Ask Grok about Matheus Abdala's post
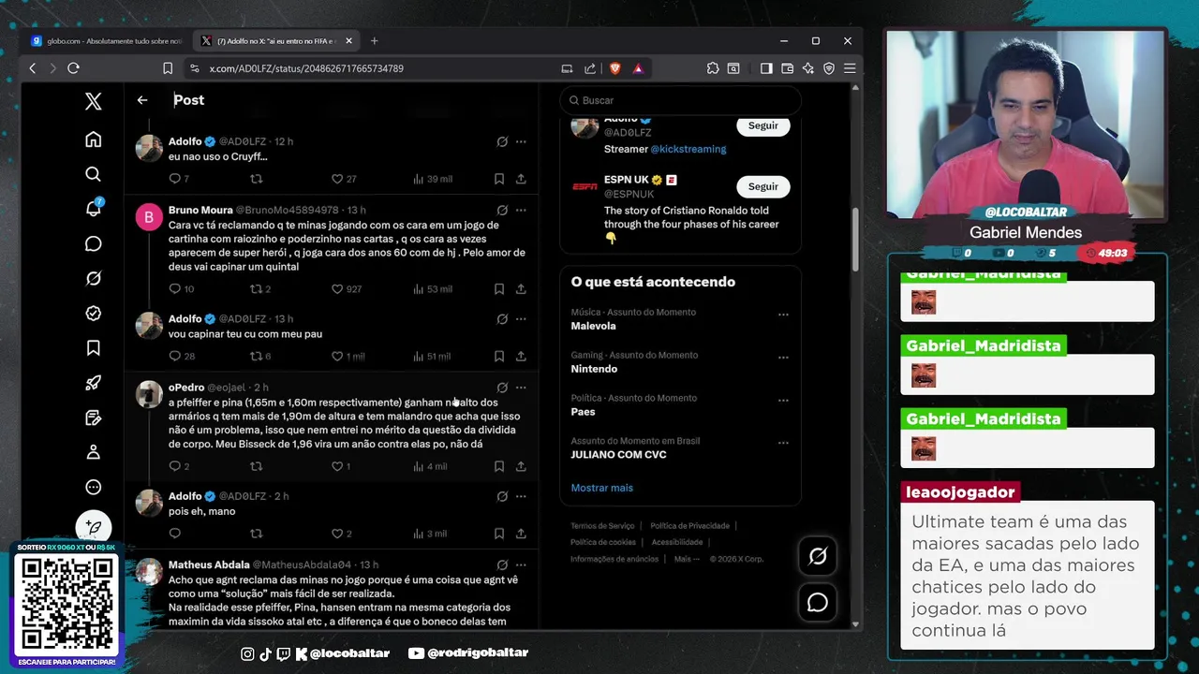This screenshot has height=674, width=1199. (x=502, y=565)
